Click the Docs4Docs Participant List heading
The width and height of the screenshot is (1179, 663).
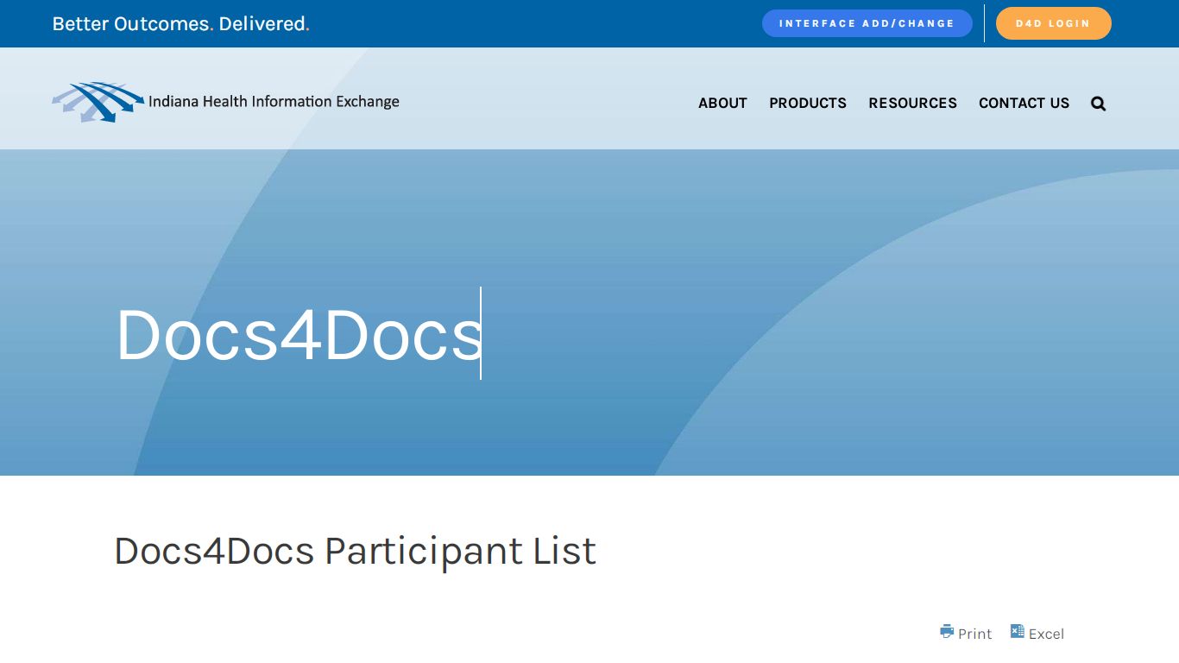355,551
